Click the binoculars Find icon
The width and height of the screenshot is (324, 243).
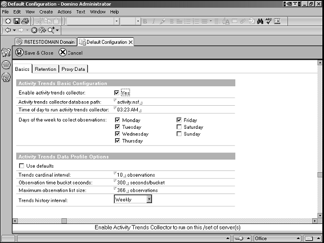pos(260,21)
